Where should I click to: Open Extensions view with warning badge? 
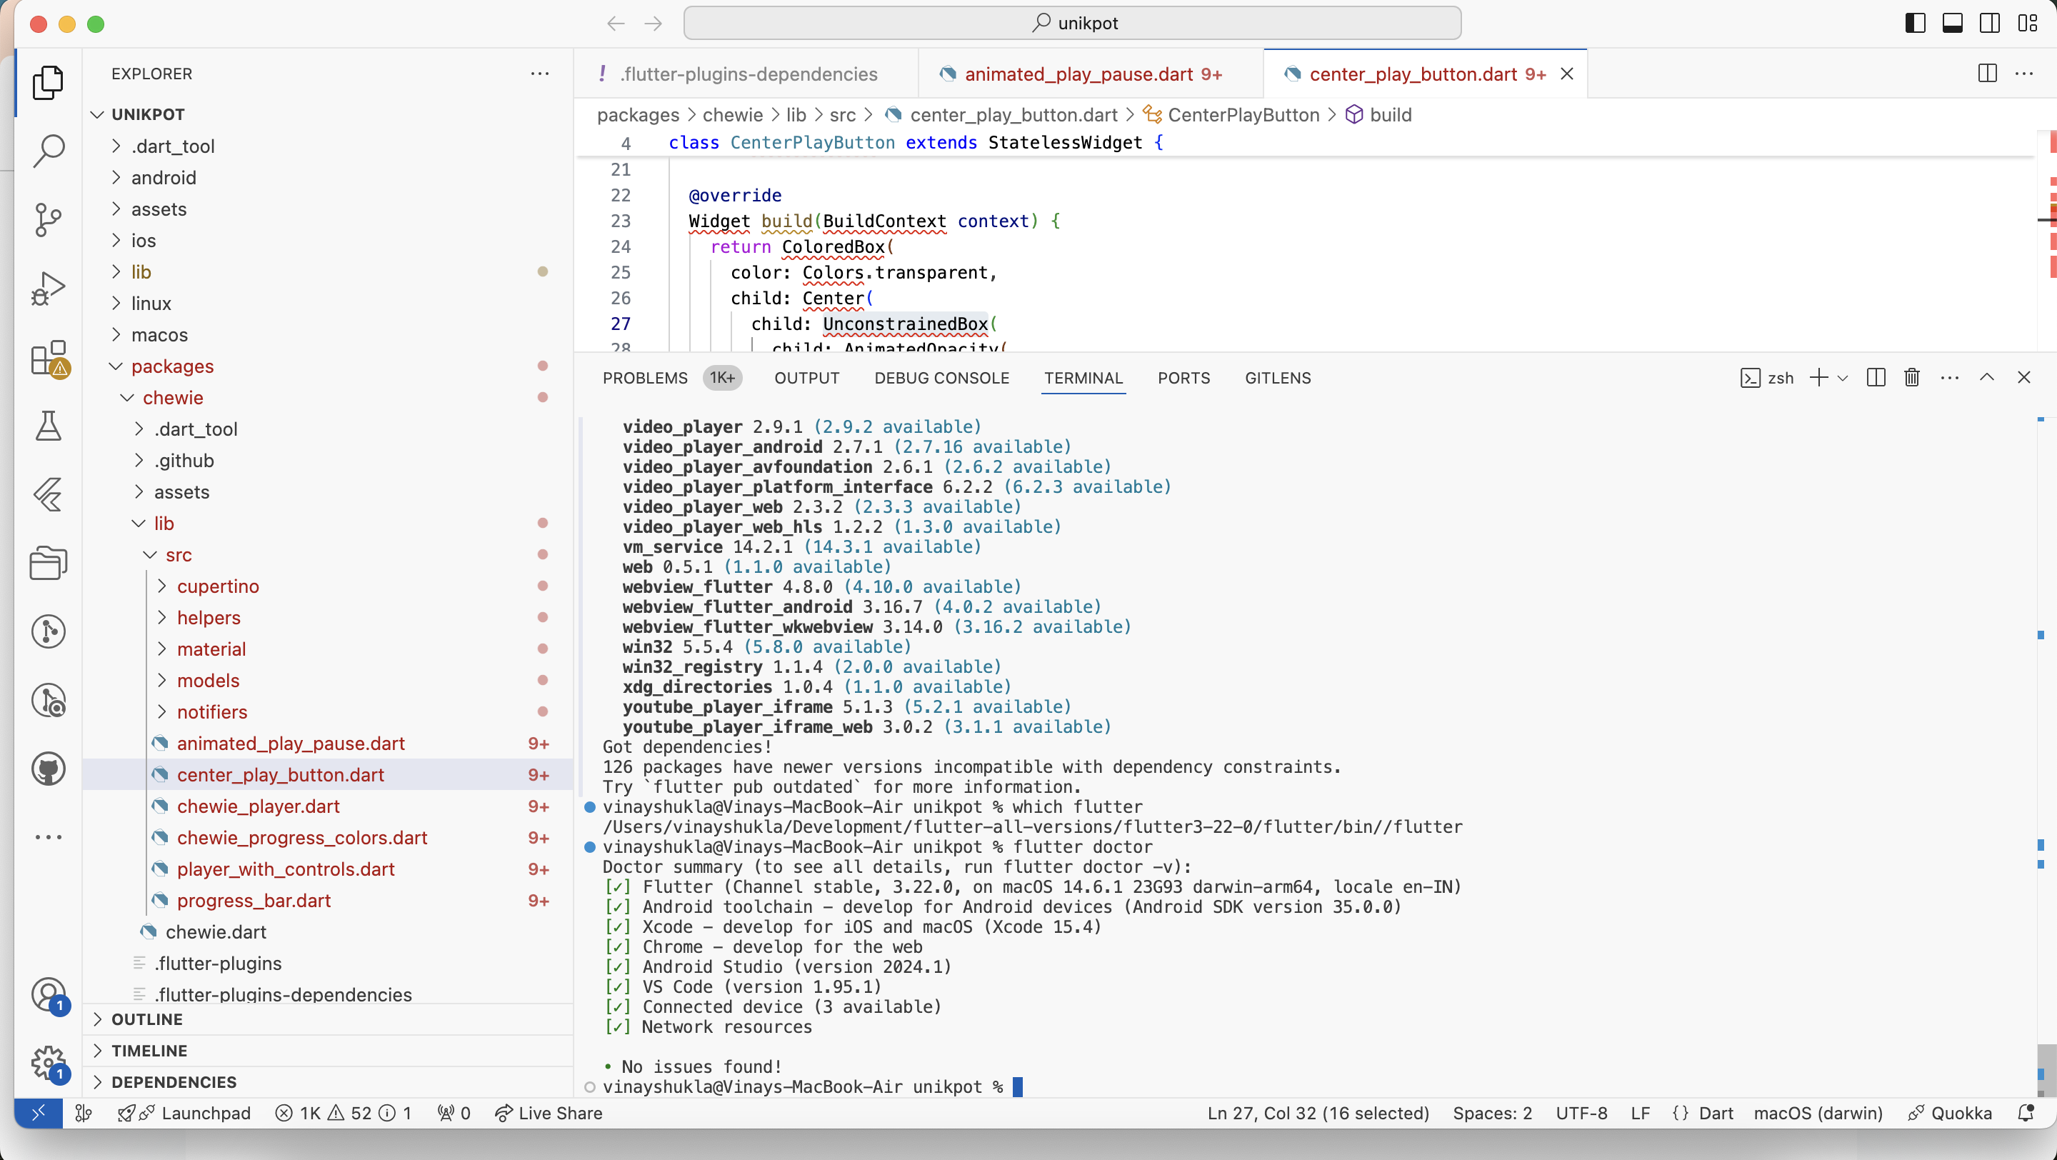coord(49,359)
